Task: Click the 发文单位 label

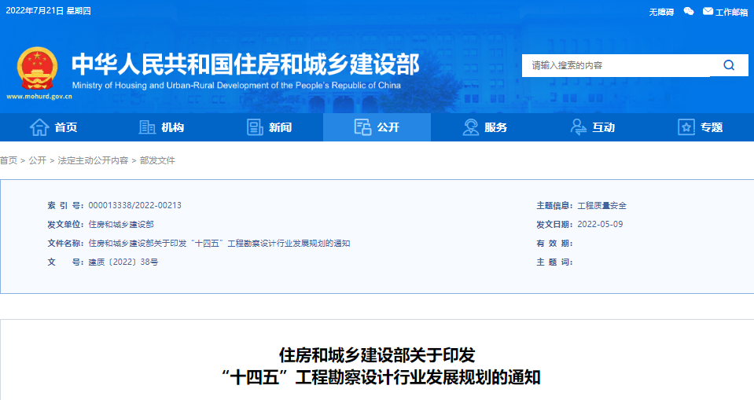Action: pyautogui.click(x=67, y=225)
